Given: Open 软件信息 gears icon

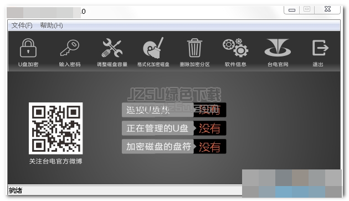Looking at the screenshot, I should click(235, 48).
